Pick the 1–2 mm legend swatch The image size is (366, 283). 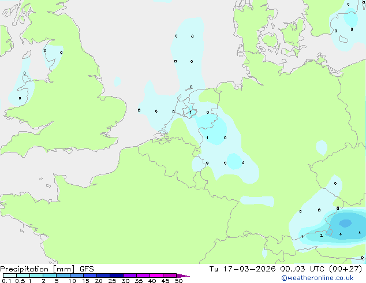[x=36, y=275]
